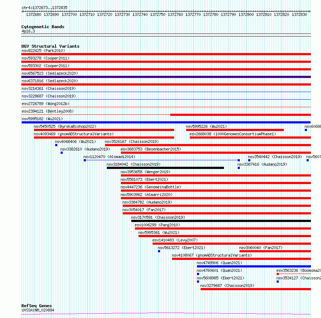Screen dimensions: 321x318
Task: Click nsv3228687 (Chaisson2019) label
Action: point(49,96)
